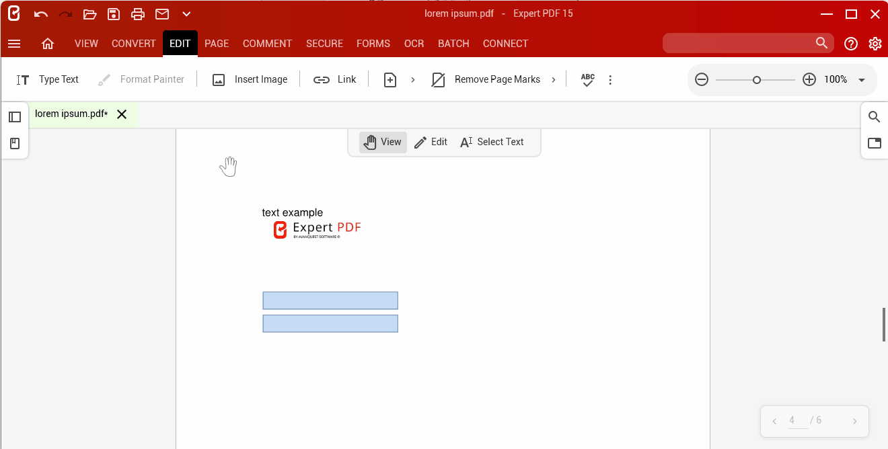
Task: Click Insert Image
Action: 250,79
